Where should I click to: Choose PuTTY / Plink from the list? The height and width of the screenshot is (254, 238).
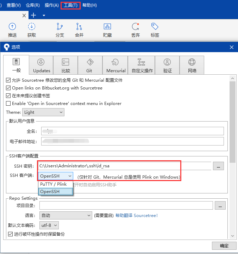tap(56, 184)
